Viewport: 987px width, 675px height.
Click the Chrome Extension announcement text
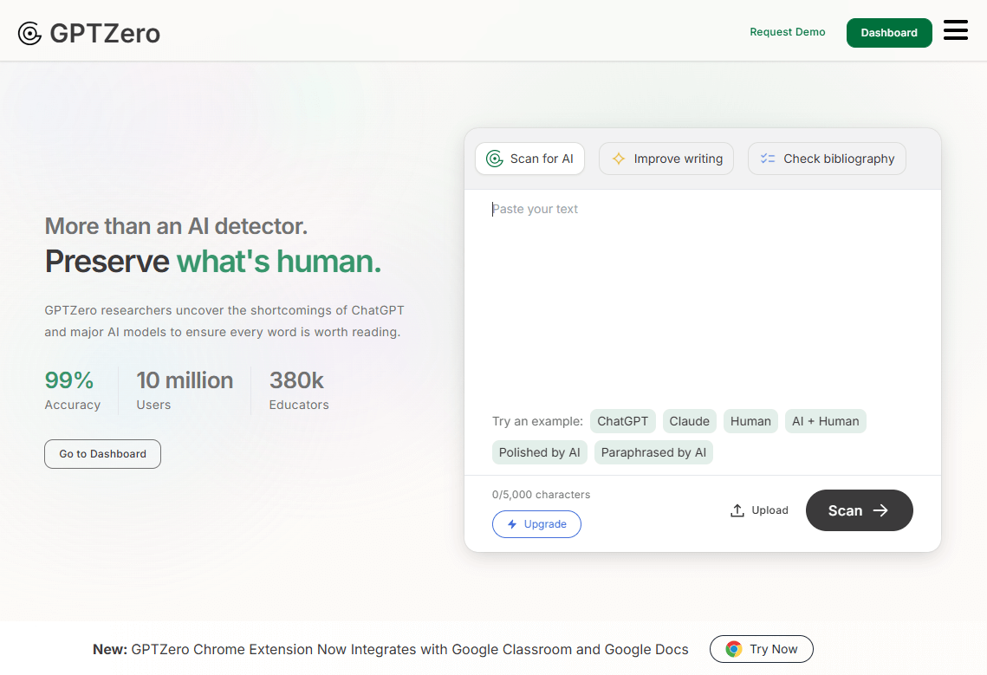tap(390, 649)
